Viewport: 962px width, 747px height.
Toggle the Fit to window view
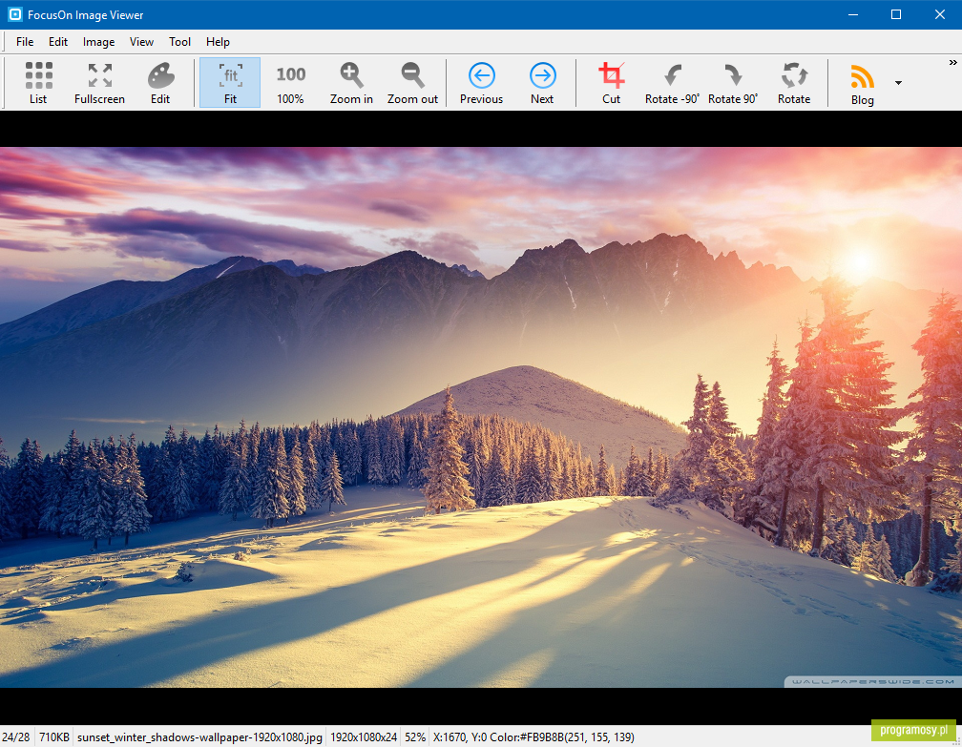point(230,83)
